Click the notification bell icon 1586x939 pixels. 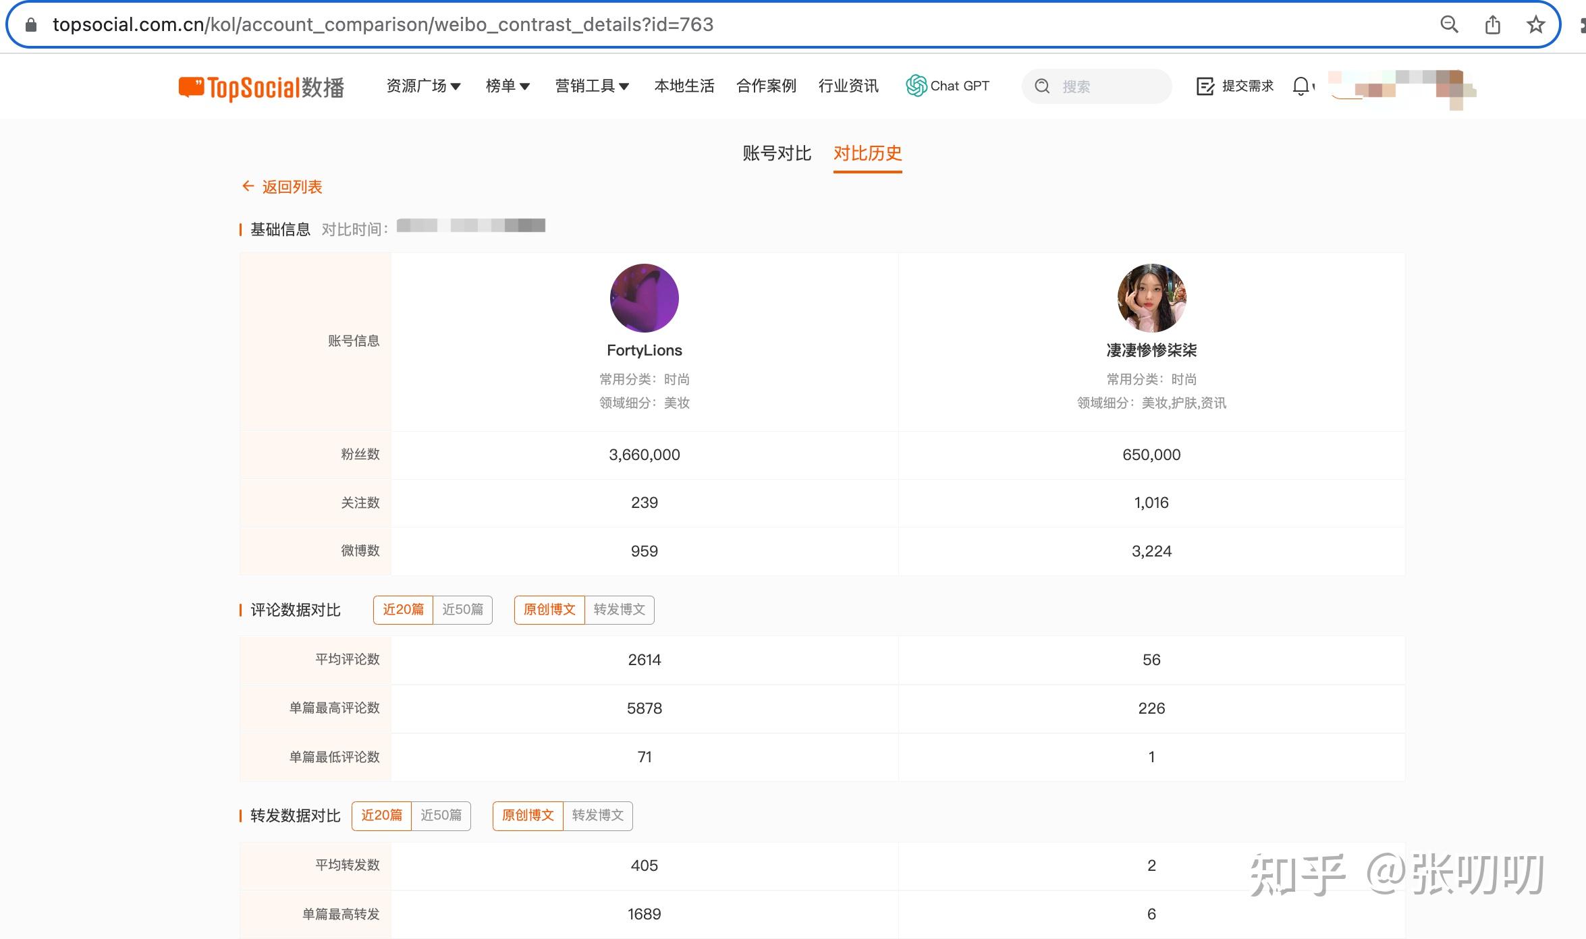[1301, 86]
